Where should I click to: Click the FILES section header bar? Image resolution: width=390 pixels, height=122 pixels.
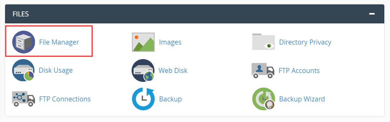(x=195, y=14)
